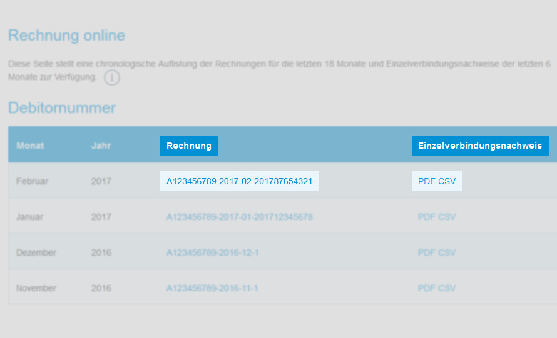This screenshot has width=557, height=338.
Task: Open the December 2016 invoice A123456789-2016-12-1
Action: [212, 252]
